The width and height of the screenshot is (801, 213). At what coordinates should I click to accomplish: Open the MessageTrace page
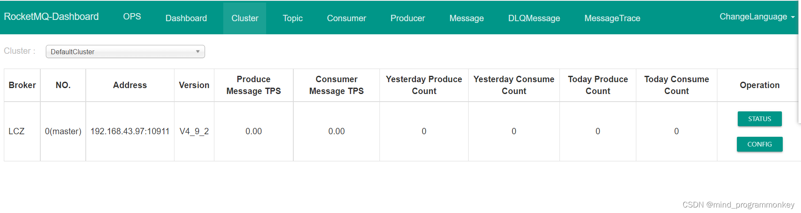(x=612, y=18)
